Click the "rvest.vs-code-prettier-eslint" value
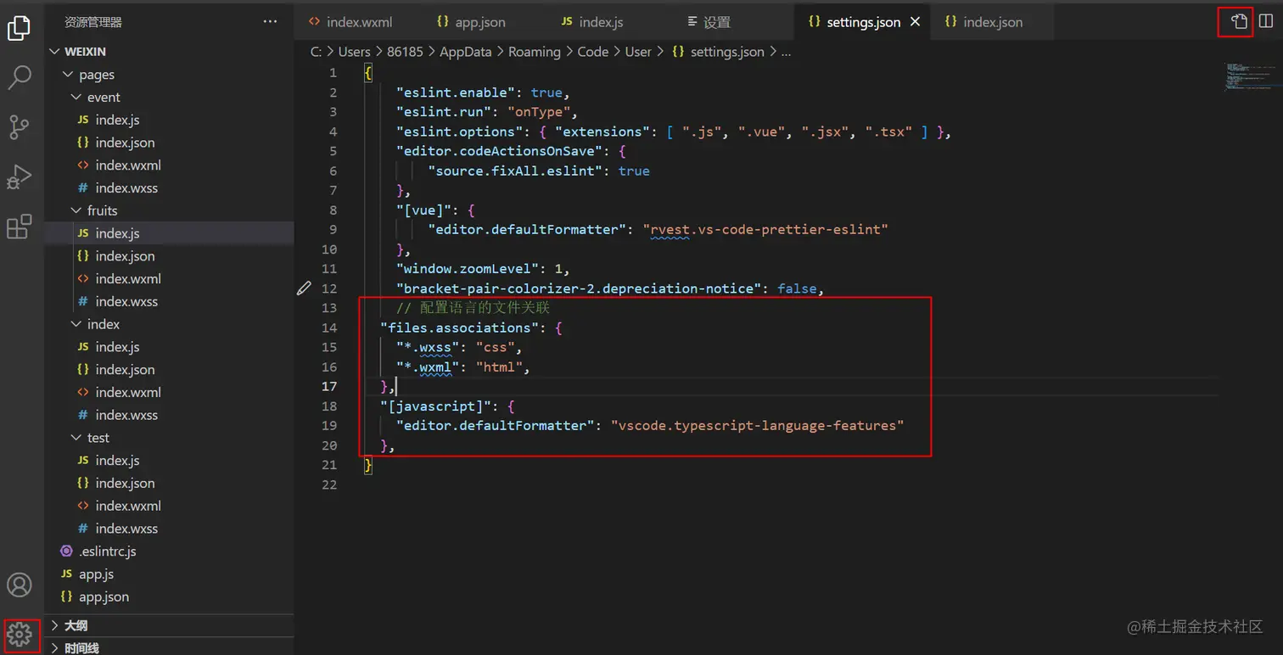 coord(765,229)
